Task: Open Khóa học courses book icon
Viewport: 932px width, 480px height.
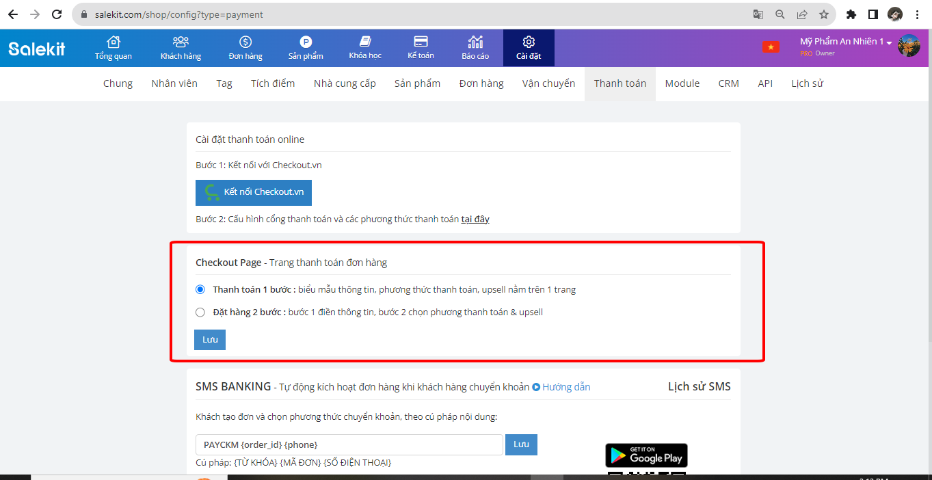Action: pos(365,42)
